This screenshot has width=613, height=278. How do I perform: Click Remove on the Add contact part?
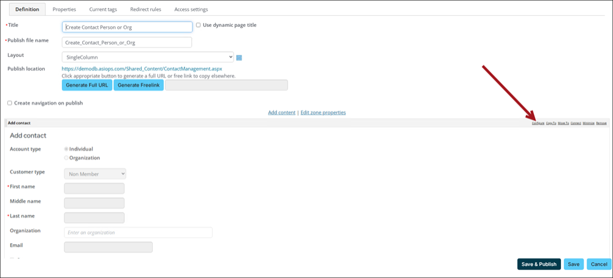tap(601, 123)
